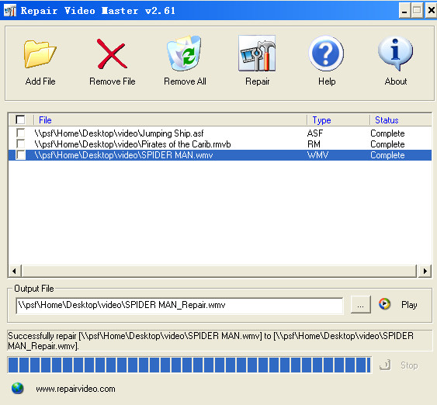
Task: Click the Play button label
Action: point(409,305)
